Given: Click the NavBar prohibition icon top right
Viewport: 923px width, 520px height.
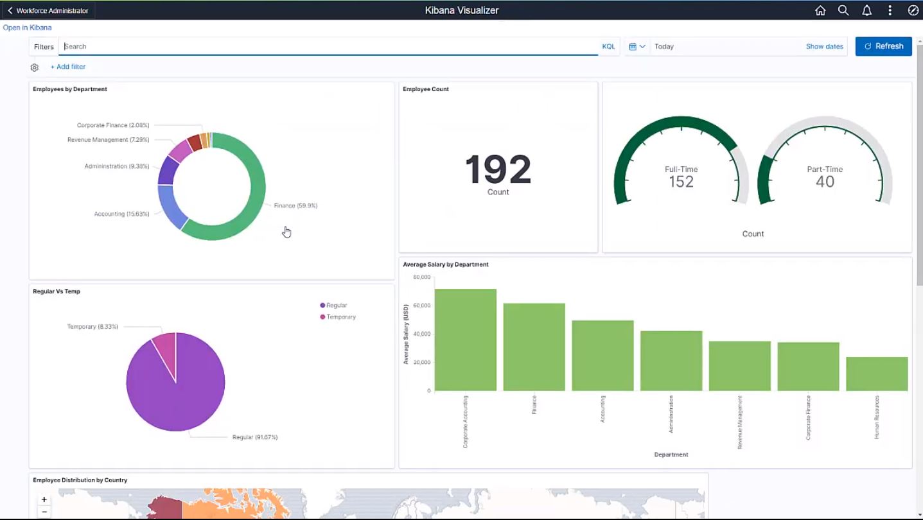Looking at the screenshot, I should click(913, 10).
